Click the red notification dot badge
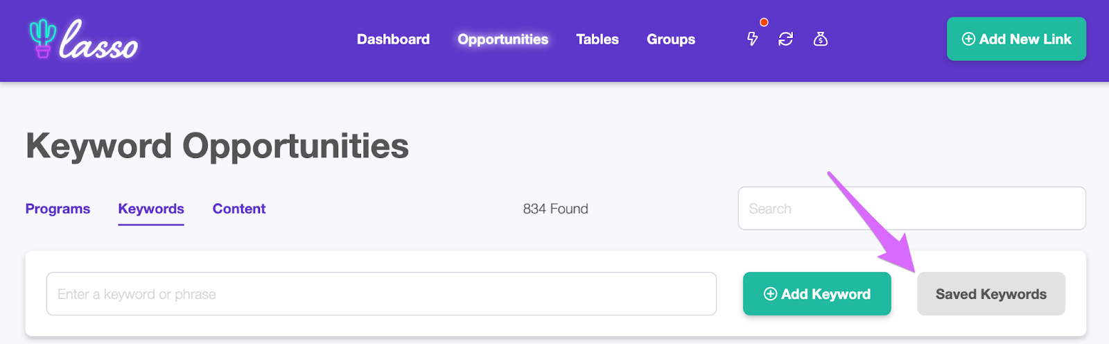The height and width of the screenshot is (344, 1109). [764, 22]
